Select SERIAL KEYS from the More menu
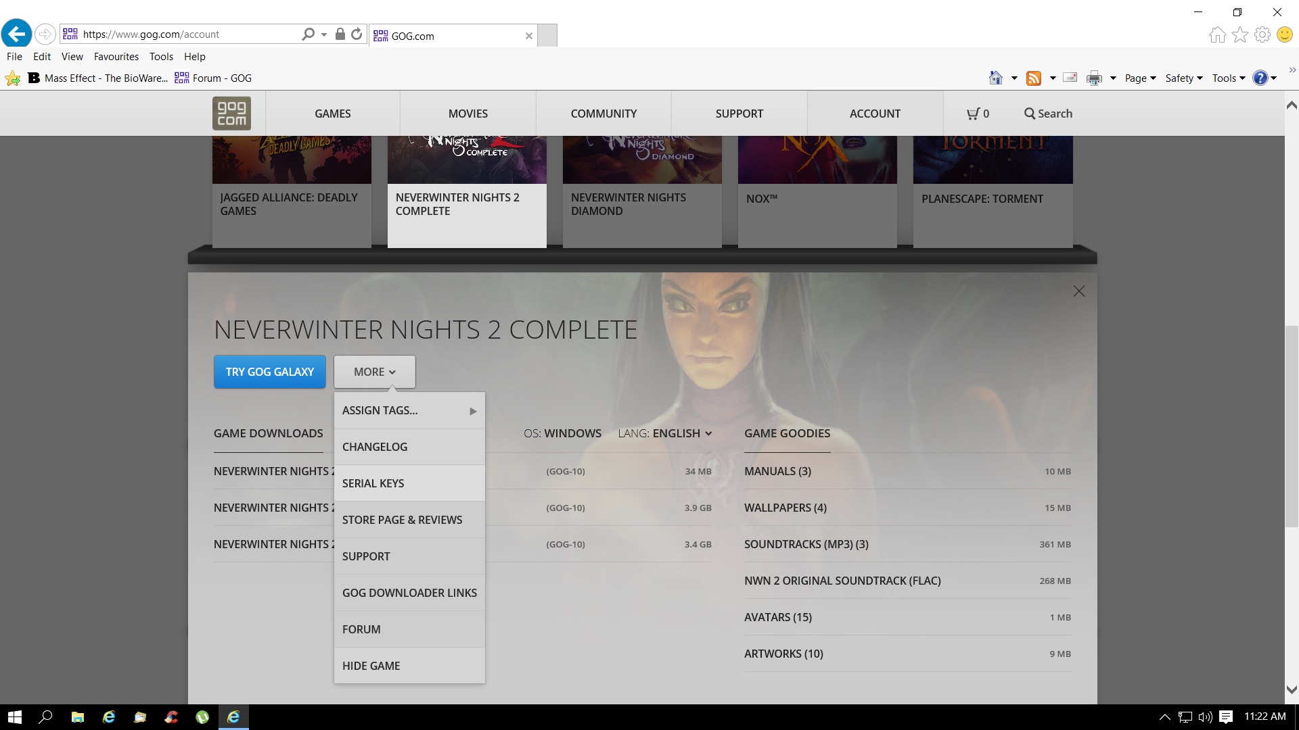 click(409, 483)
